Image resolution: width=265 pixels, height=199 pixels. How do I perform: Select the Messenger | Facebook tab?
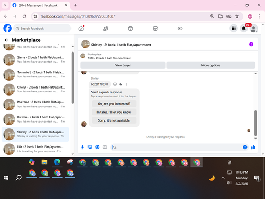40,5
